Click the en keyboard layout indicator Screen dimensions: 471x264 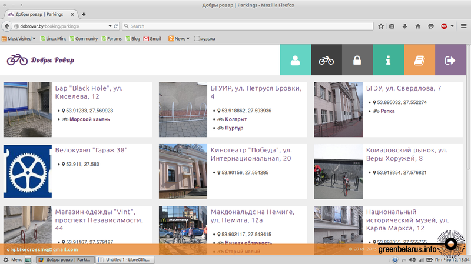(x=403, y=259)
